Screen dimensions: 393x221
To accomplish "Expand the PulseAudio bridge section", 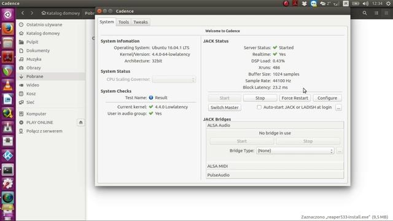I will click(x=274, y=175).
